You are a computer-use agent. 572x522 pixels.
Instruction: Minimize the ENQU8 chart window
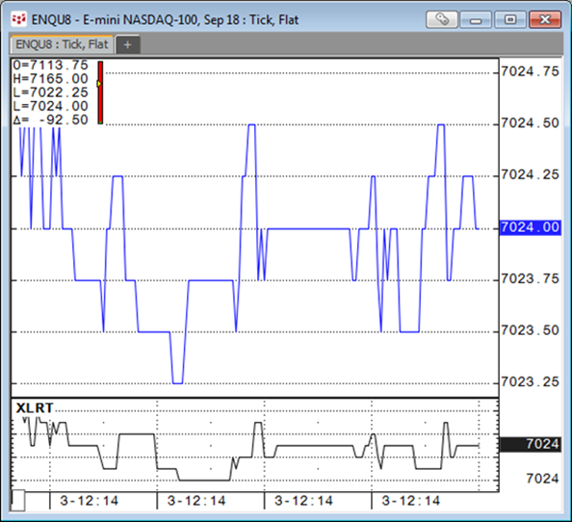(x=476, y=19)
